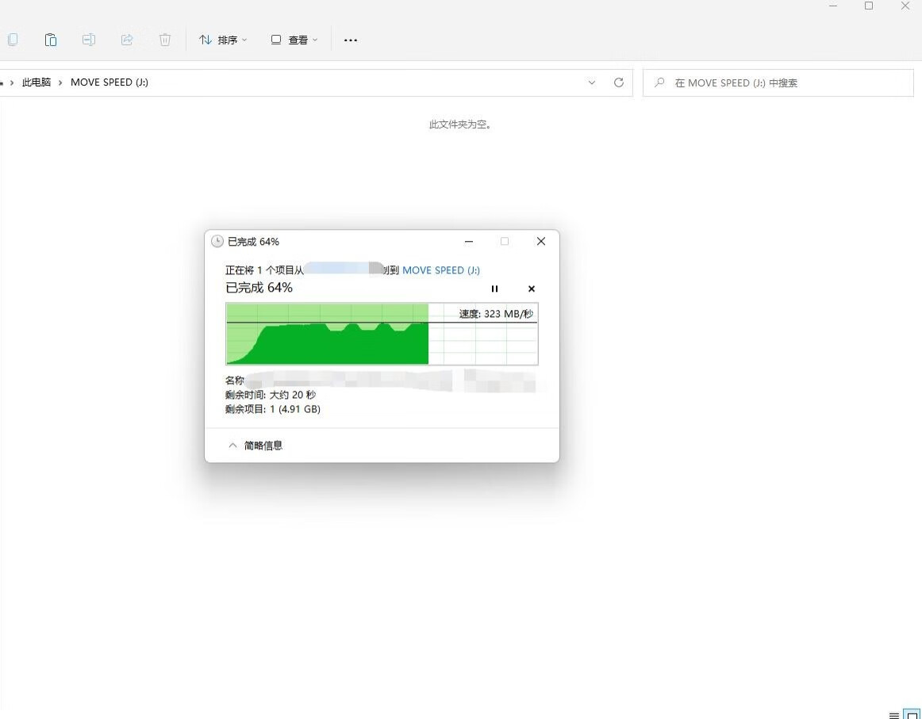Click the clock icon in copy dialog title

point(217,242)
